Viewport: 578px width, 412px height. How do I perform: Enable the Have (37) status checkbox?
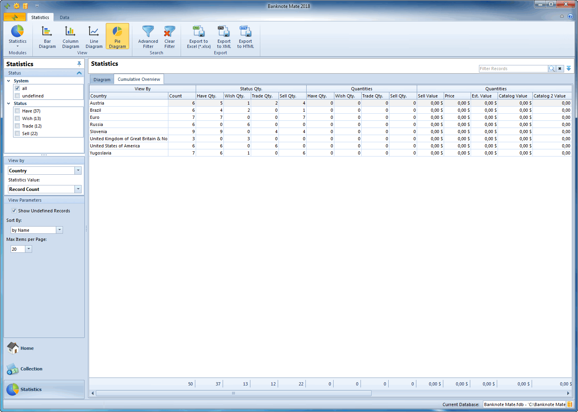[x=17, y=111]
